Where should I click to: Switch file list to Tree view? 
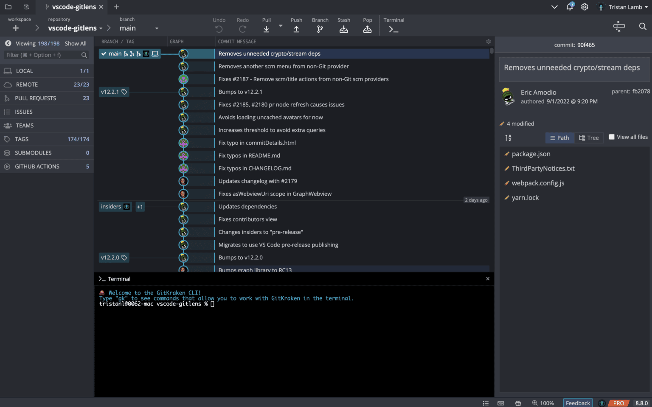[589, 138]
